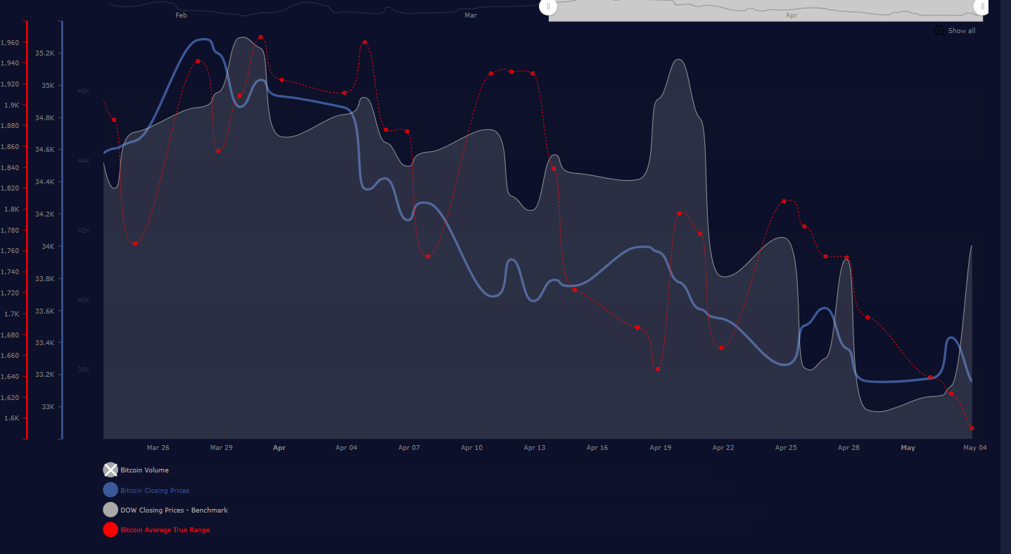Click the highest red ATR data point near Apr
Viewport: 1011px width, 554px height.
pyautogui.click(x=260, y=37)
